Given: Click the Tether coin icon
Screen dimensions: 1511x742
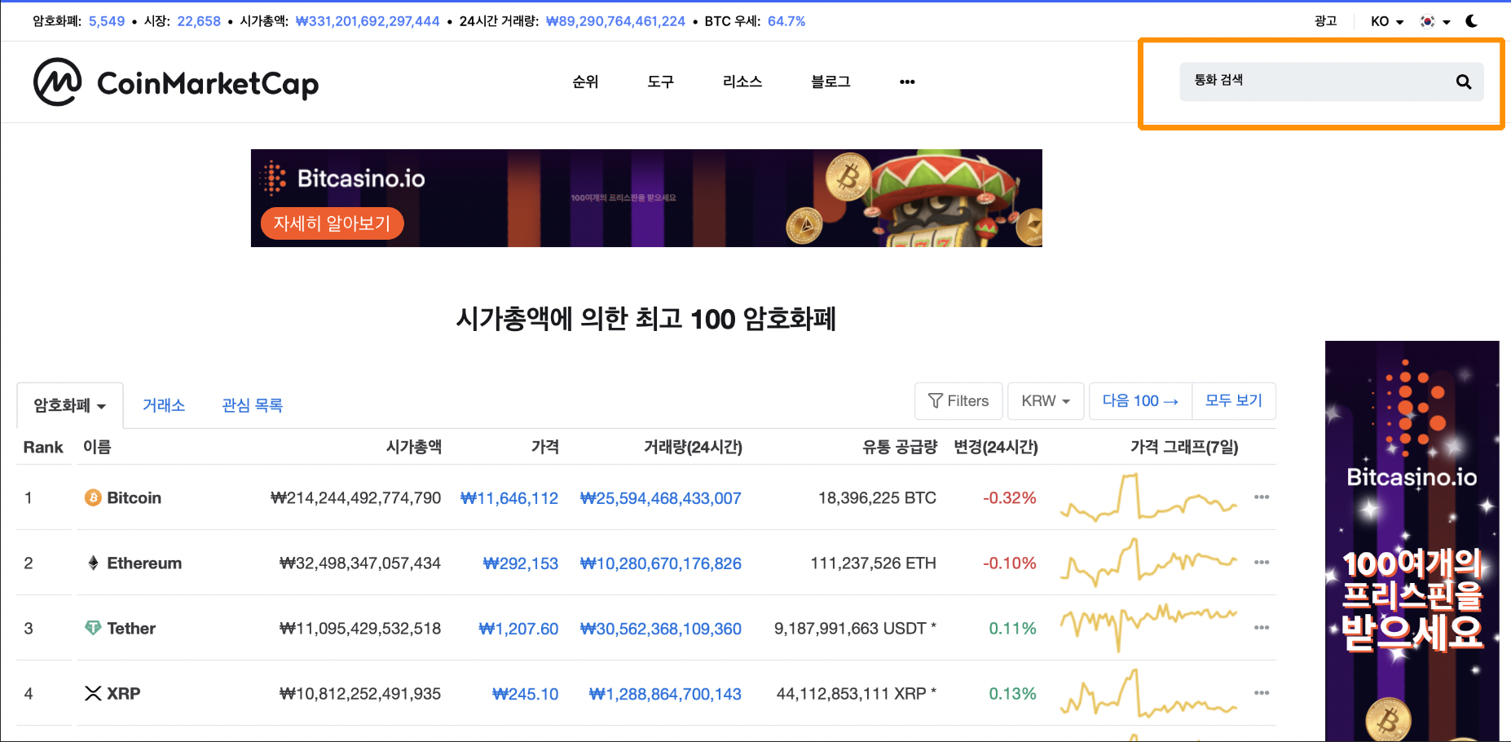Looking at the screenshot, I should click(x=93, y=628).
